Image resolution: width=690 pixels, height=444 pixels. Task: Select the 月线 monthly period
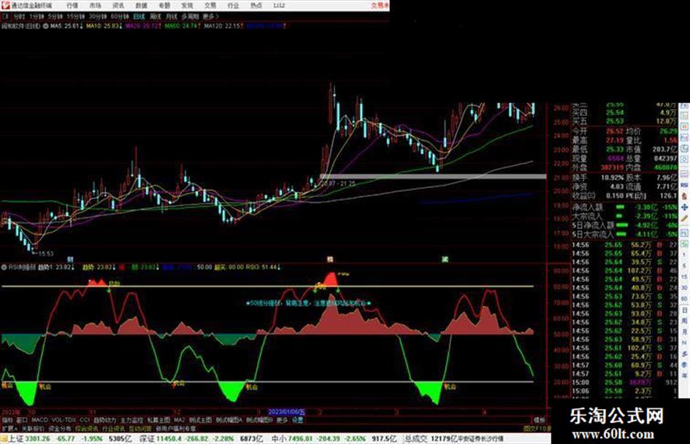[171, 16]
